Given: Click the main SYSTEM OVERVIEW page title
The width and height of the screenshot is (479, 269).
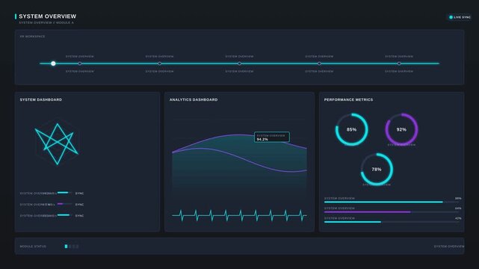Looking at the screenshot, I should coord(47,16).
